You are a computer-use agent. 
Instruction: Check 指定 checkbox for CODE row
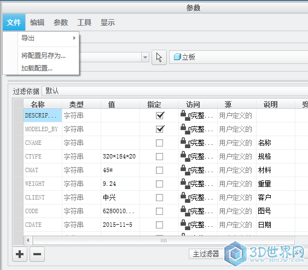coord(160,211)
